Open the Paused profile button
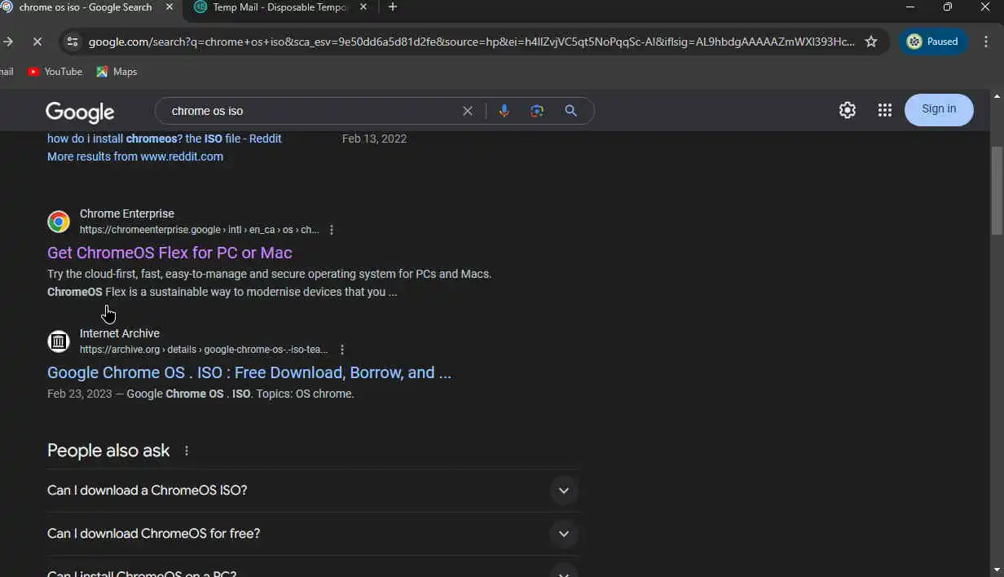 click(x=933, y=42)
